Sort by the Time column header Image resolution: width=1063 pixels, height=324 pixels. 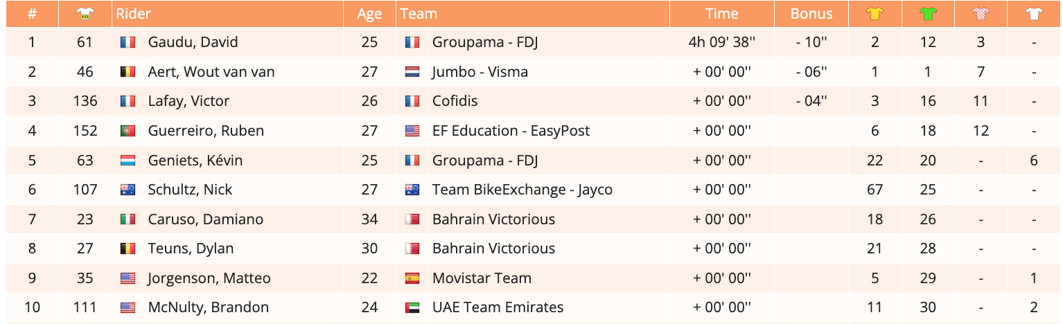pyautogui.click(x=721, y=14)
